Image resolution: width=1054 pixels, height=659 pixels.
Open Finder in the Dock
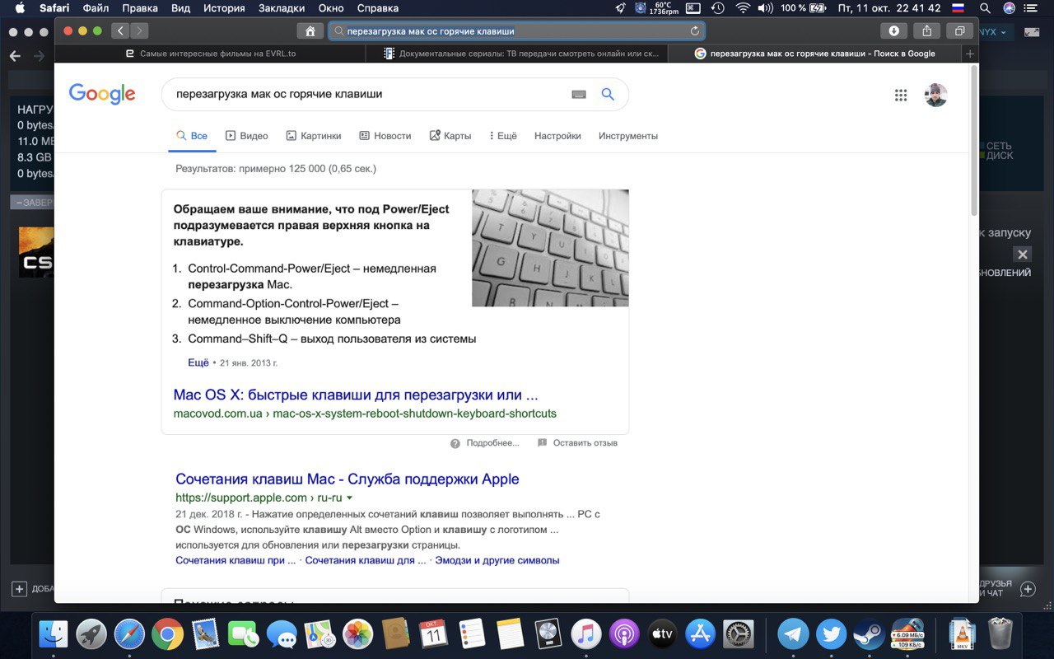coord(54,634)
